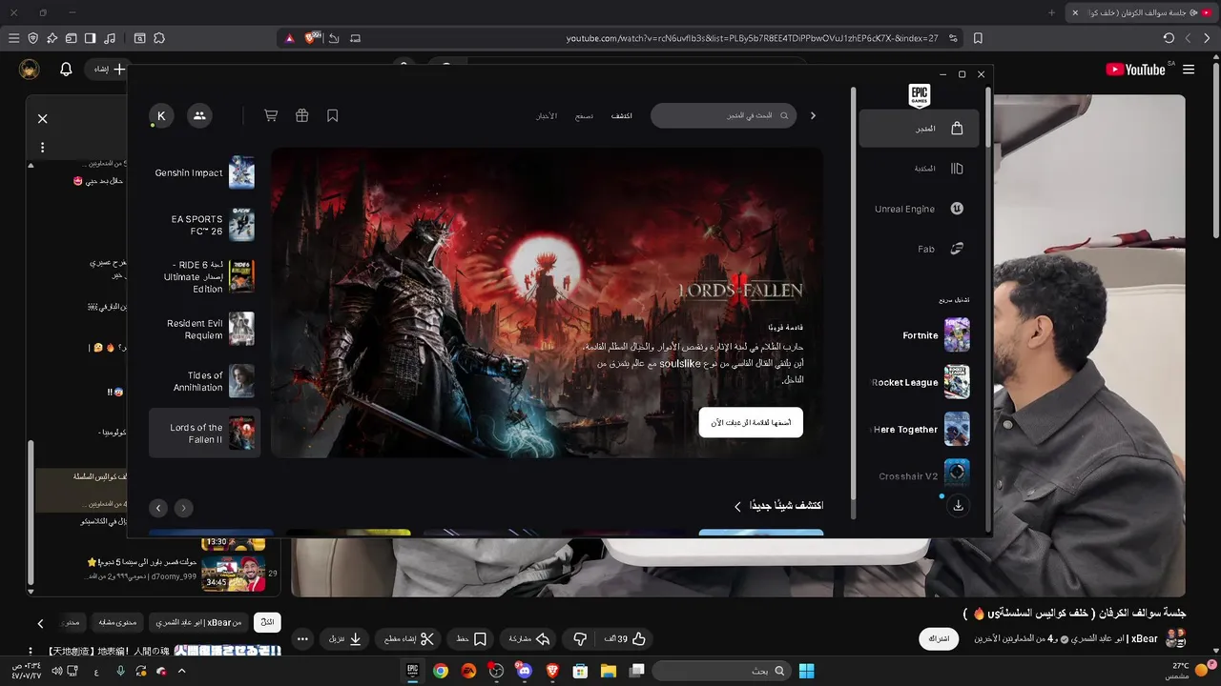1221x686 pixels.
Task: Click add to wishlist button for Lords of the Fallen
Action: coord(751,422)
